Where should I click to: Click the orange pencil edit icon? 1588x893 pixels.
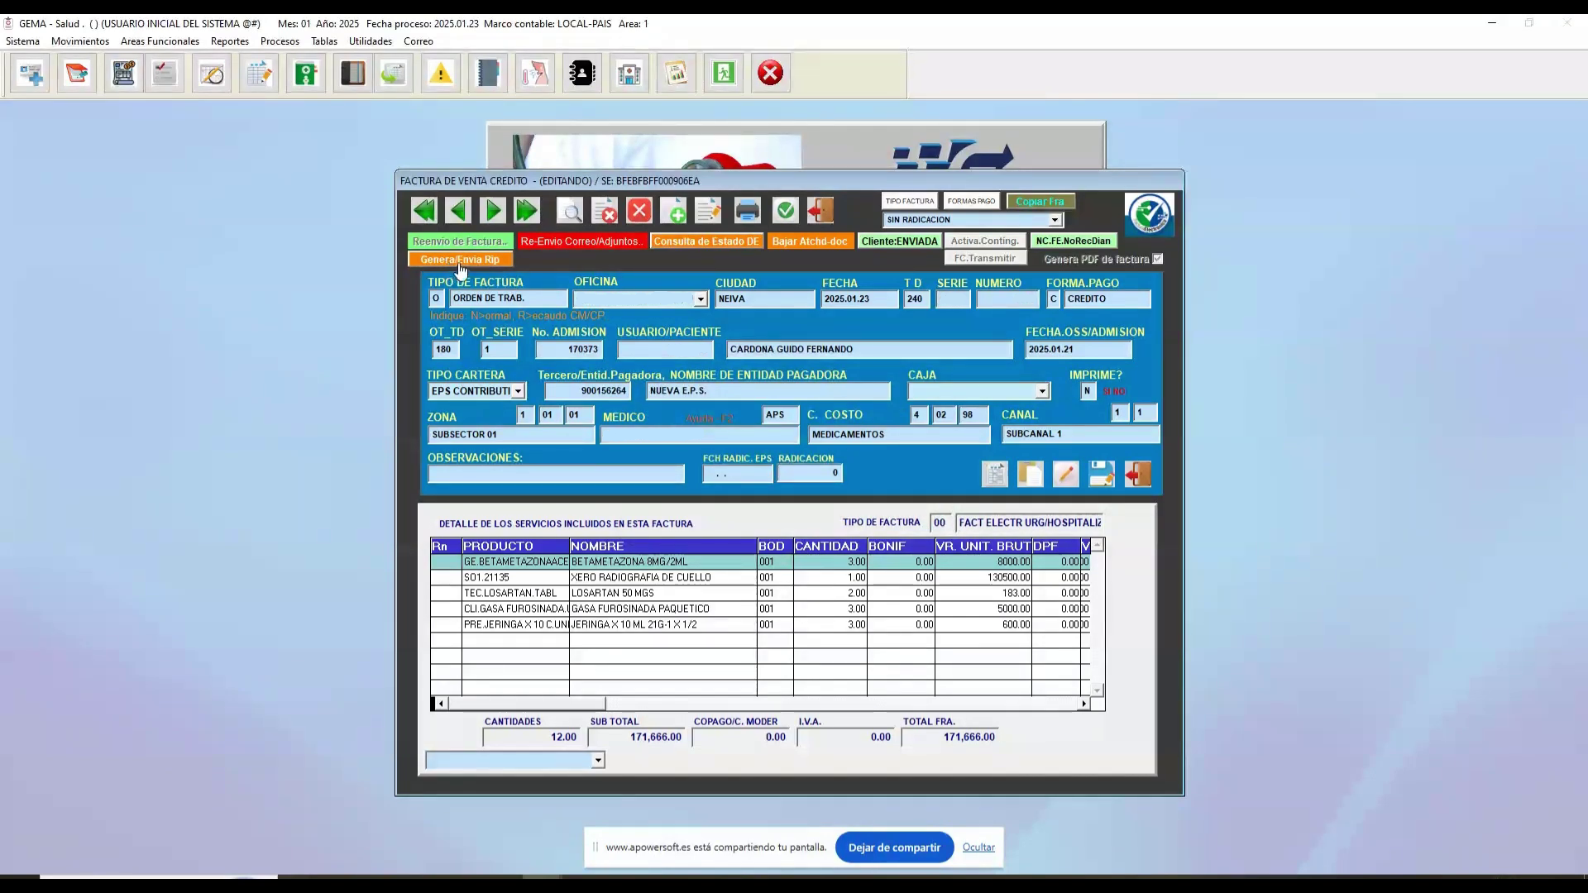1066,474
